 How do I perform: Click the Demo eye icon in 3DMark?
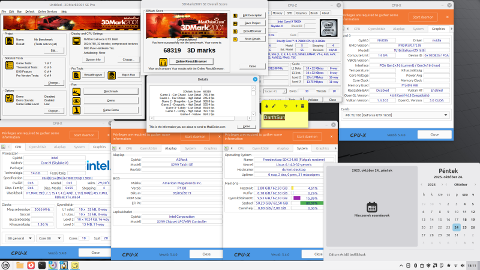(x=76, y=101)
